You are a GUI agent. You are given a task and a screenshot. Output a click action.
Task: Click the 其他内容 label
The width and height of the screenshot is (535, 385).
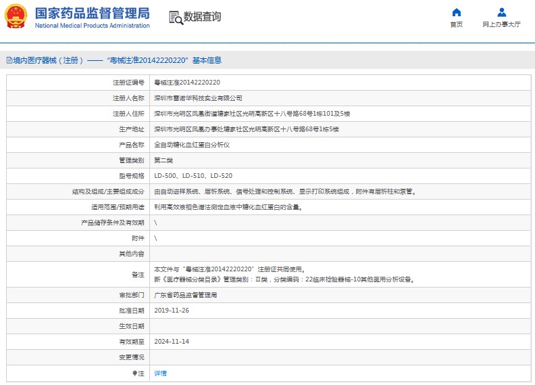point(132,254)
